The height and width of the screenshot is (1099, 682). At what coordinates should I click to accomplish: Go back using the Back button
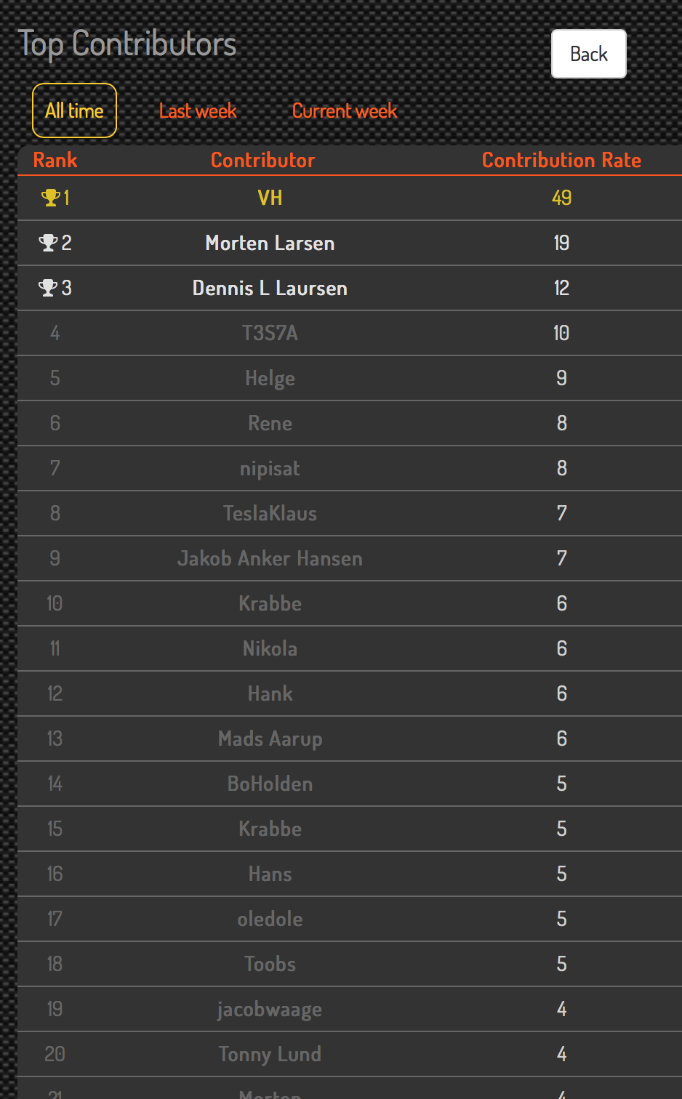click(x=589, y=54)
